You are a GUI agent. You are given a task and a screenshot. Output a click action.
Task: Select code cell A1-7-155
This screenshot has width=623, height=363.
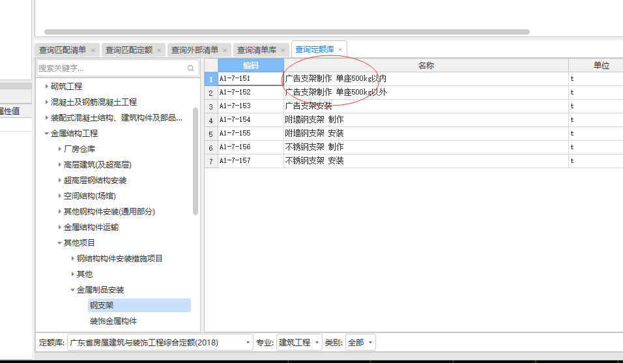[251, 134]
